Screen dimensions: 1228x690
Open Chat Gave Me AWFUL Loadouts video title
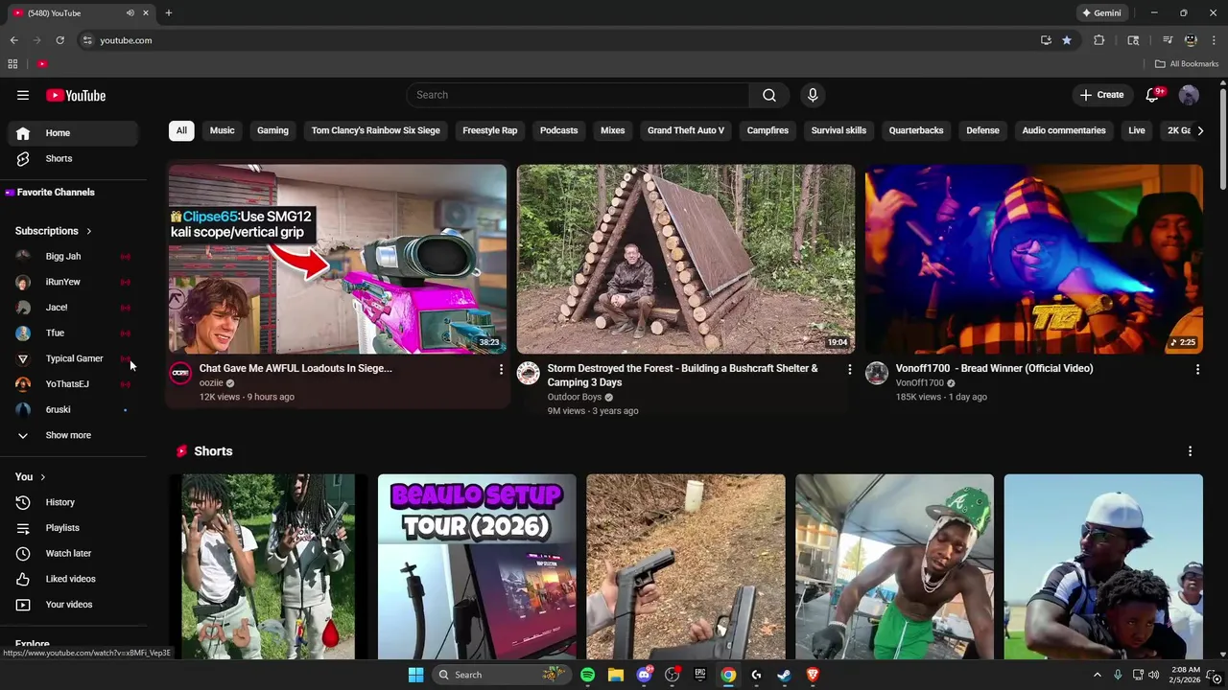click(295, 368)
